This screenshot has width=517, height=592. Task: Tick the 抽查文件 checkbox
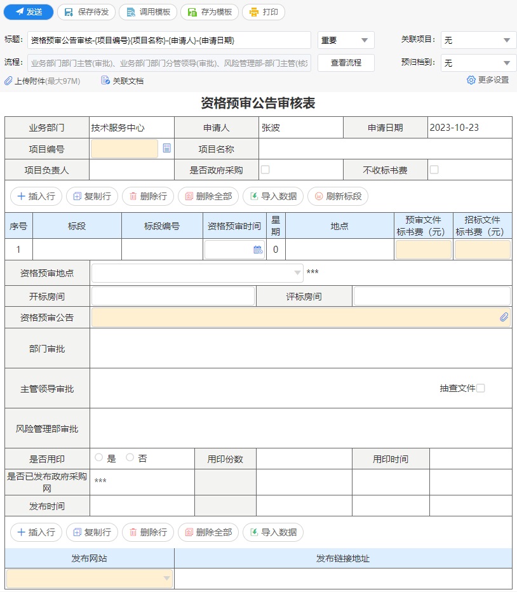click(481, 388)
